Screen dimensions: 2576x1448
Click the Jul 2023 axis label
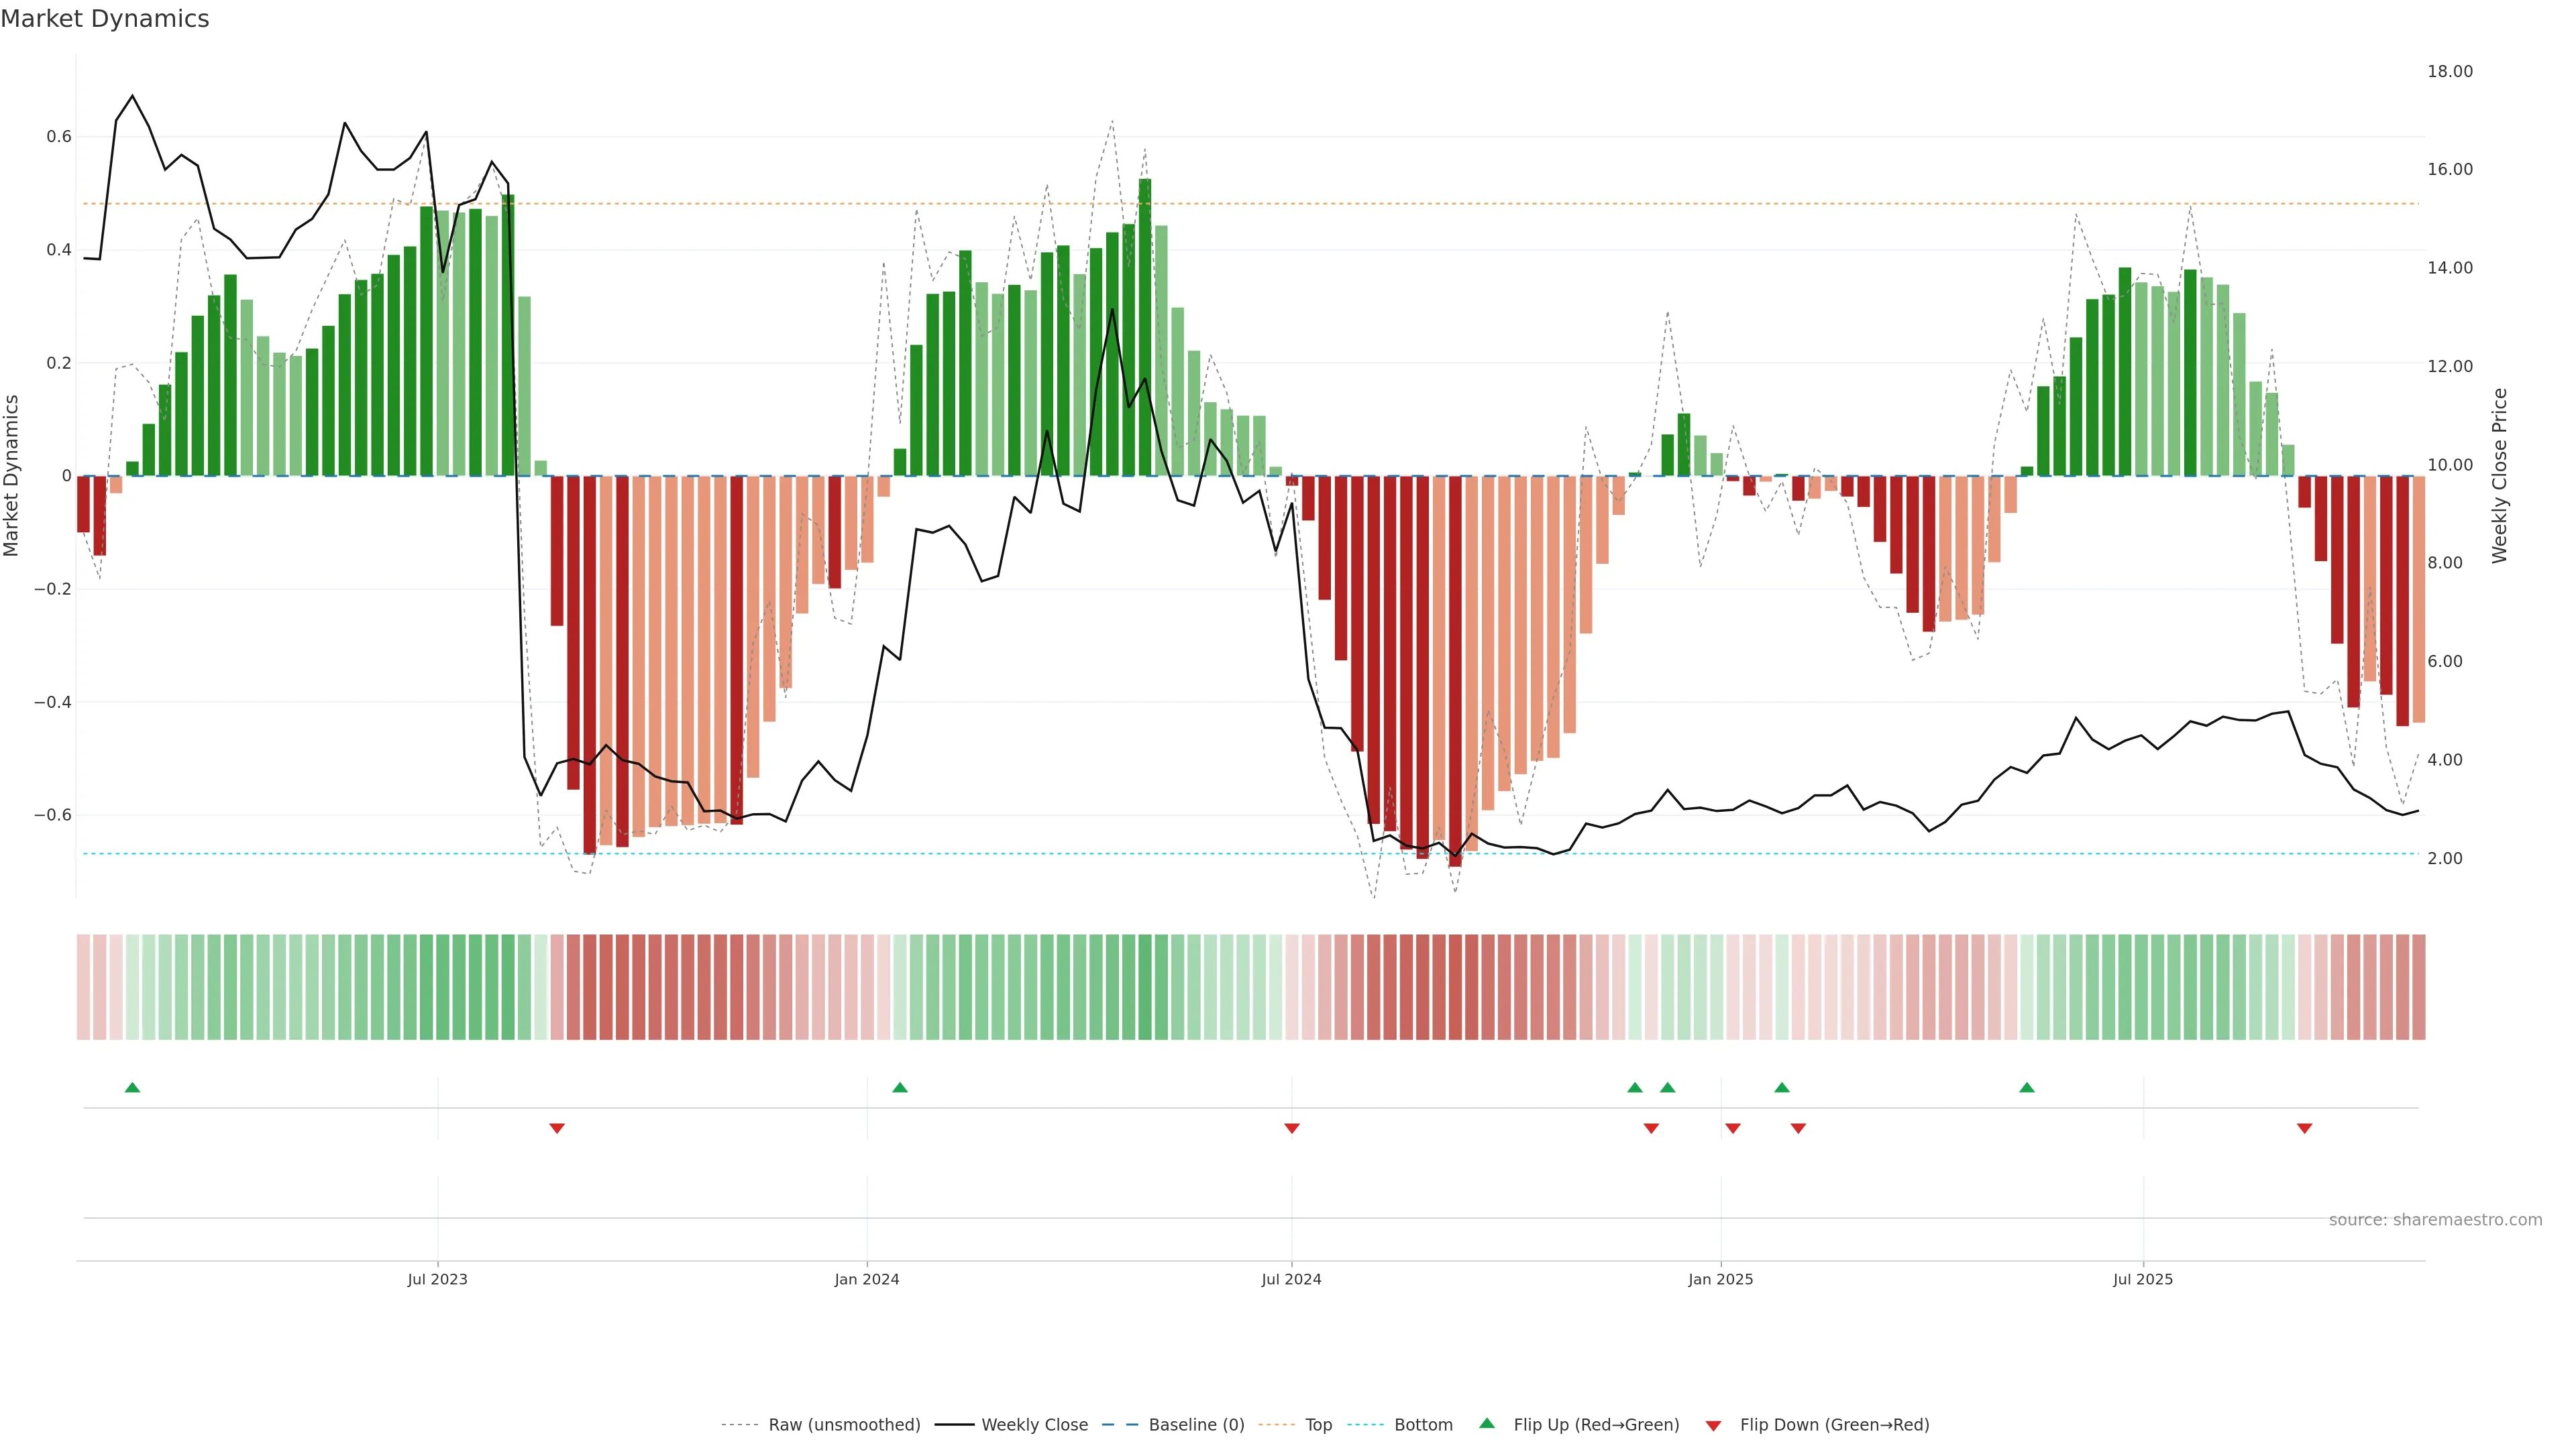437,1279
